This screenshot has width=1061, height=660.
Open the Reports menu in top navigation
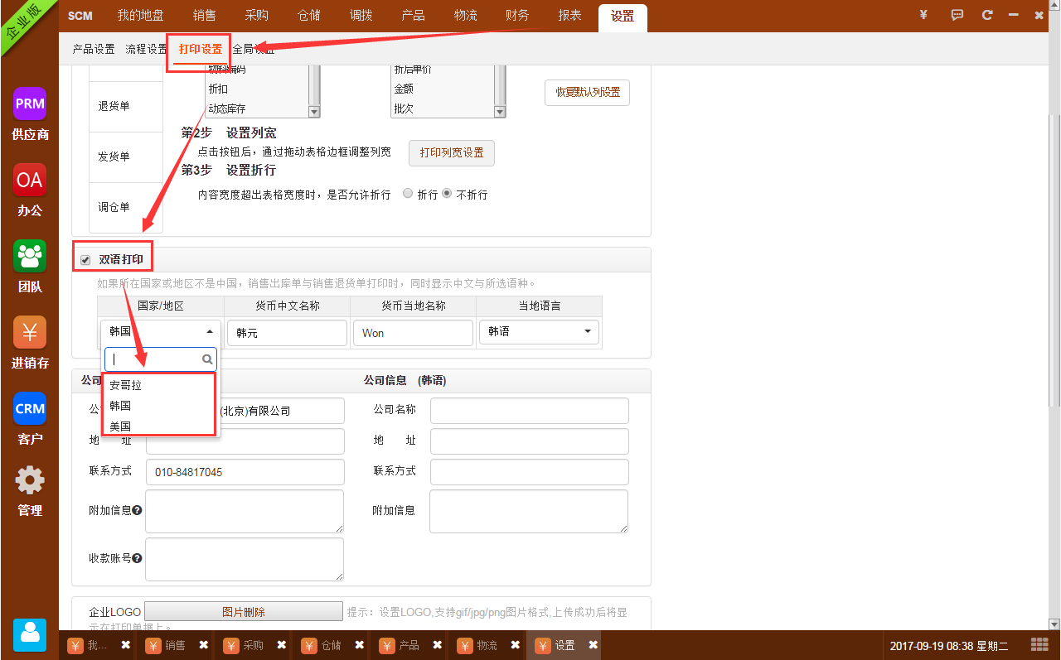point(569,16)
